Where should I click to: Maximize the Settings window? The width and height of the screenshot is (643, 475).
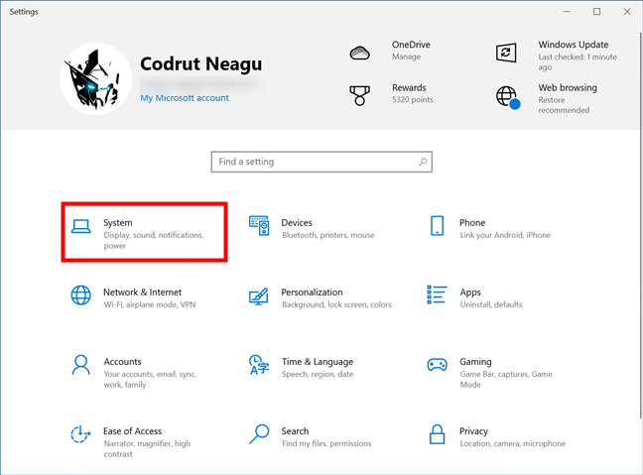597,12
